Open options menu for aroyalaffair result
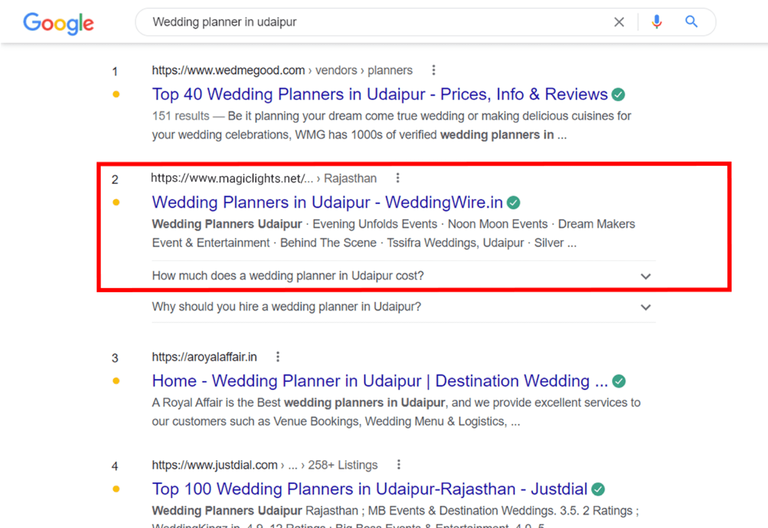Viewport: 768px width, 528px height. (277, 357)
